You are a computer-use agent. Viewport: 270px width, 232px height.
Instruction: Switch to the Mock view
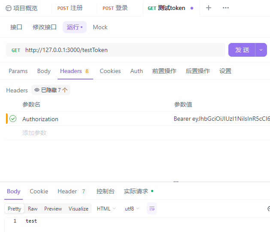click(x=100, y=27)
